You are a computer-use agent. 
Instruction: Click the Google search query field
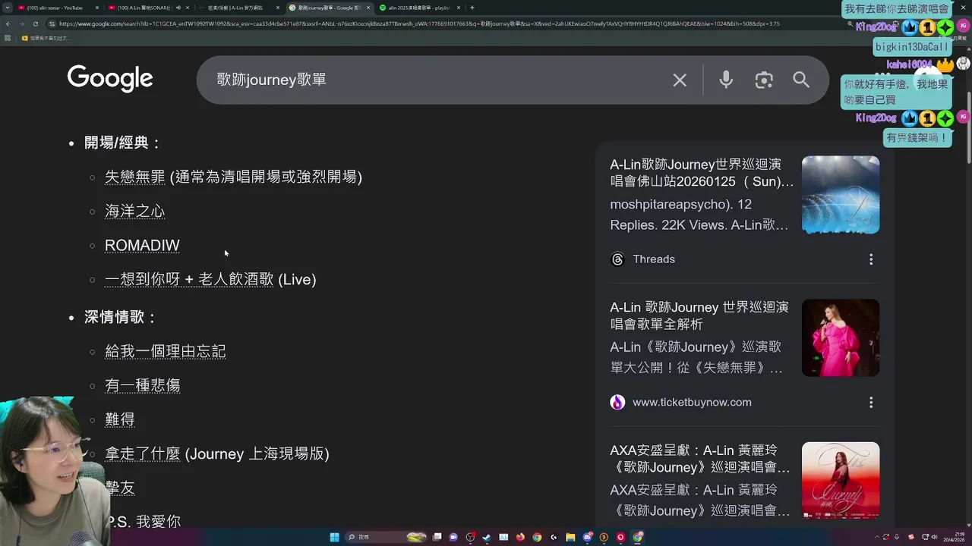click(x=437, y=80)
